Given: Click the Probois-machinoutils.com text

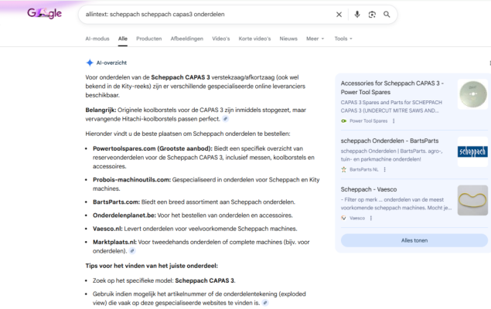Looking at the screenshot, I should [x=131, y=180].
